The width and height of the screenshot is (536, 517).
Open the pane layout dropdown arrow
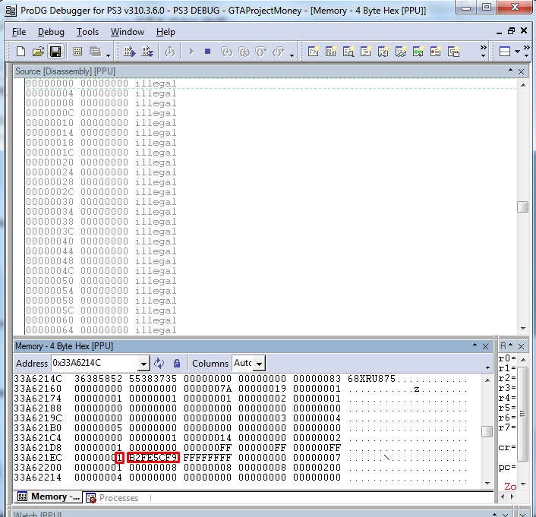pyautogui.click(x=518, y=52)
